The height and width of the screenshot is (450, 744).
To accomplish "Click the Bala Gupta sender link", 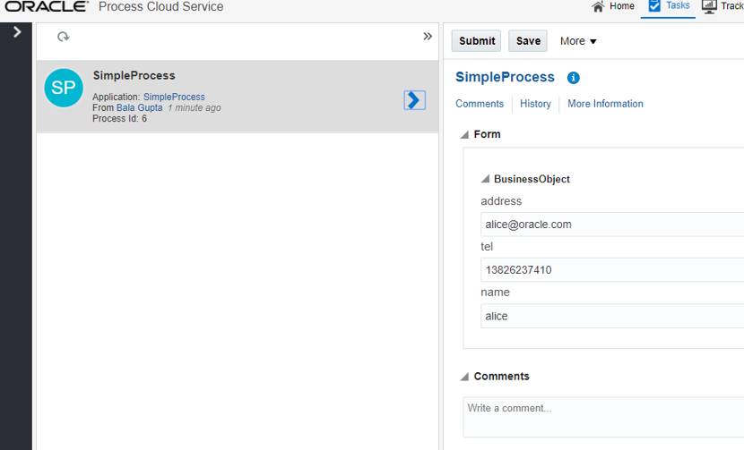I will click(139, 108).
